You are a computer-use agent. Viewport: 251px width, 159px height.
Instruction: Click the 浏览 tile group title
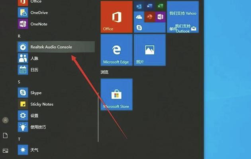104,72
